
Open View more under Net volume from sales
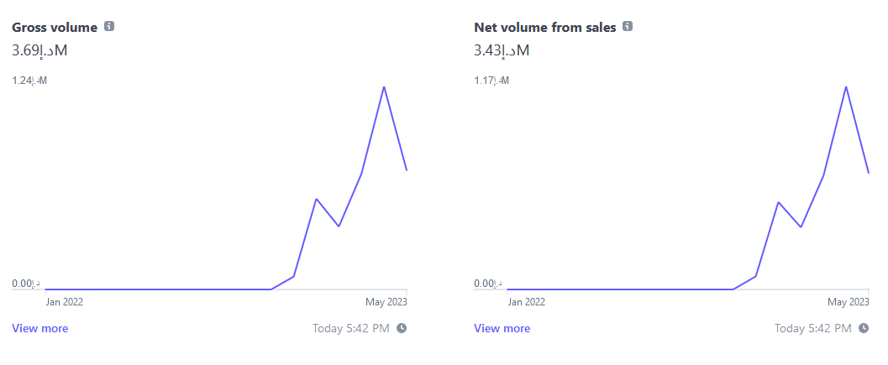[502, 328]
